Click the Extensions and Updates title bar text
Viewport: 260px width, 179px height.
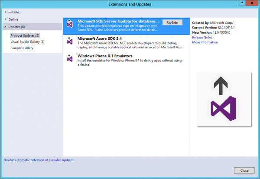pyautogui.click(x=130, y=4)
